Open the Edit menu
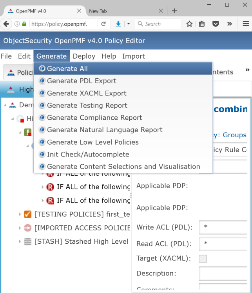The image size is (252, 293). pos(24,56)
